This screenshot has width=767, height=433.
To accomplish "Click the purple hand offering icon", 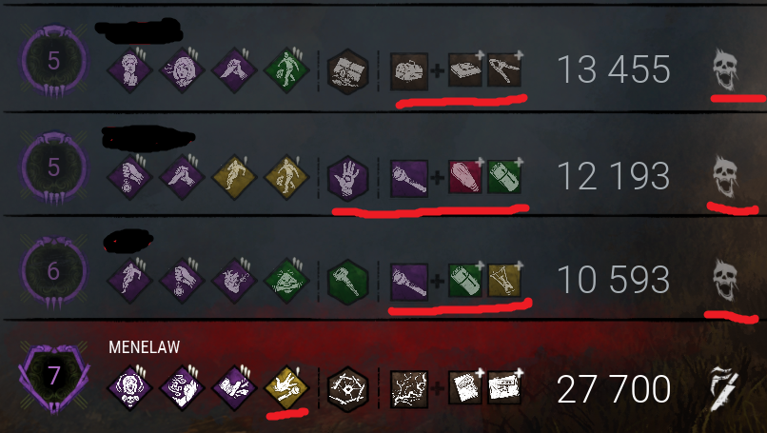I will coord(347,179).
